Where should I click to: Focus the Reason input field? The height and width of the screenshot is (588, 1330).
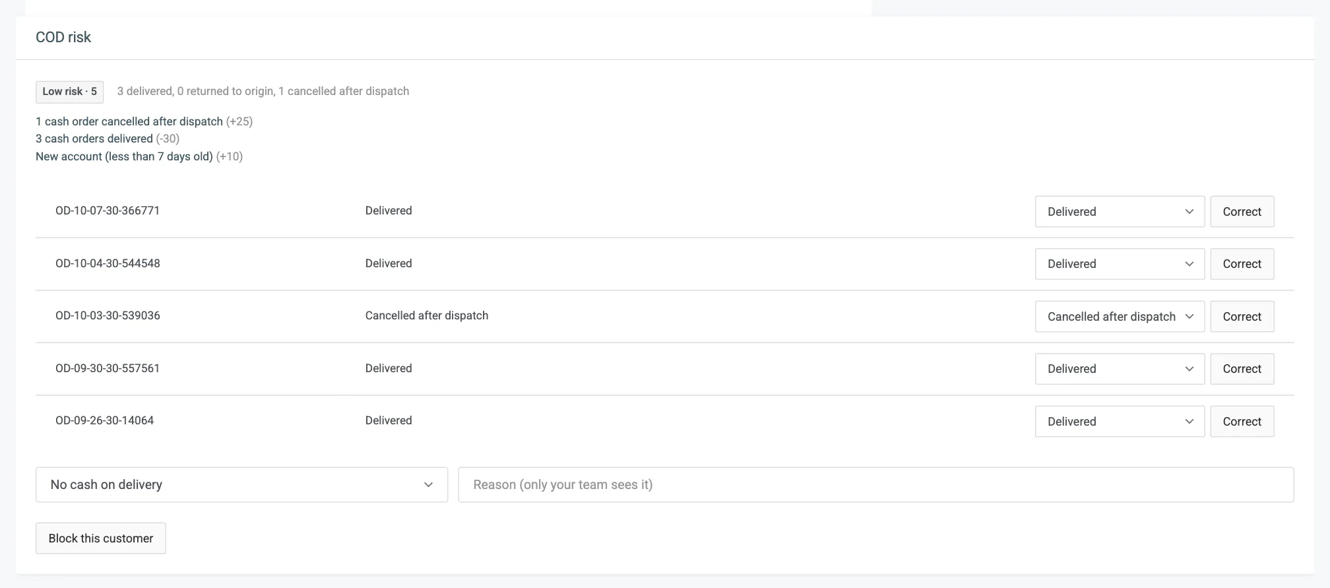tap(875, 485)
